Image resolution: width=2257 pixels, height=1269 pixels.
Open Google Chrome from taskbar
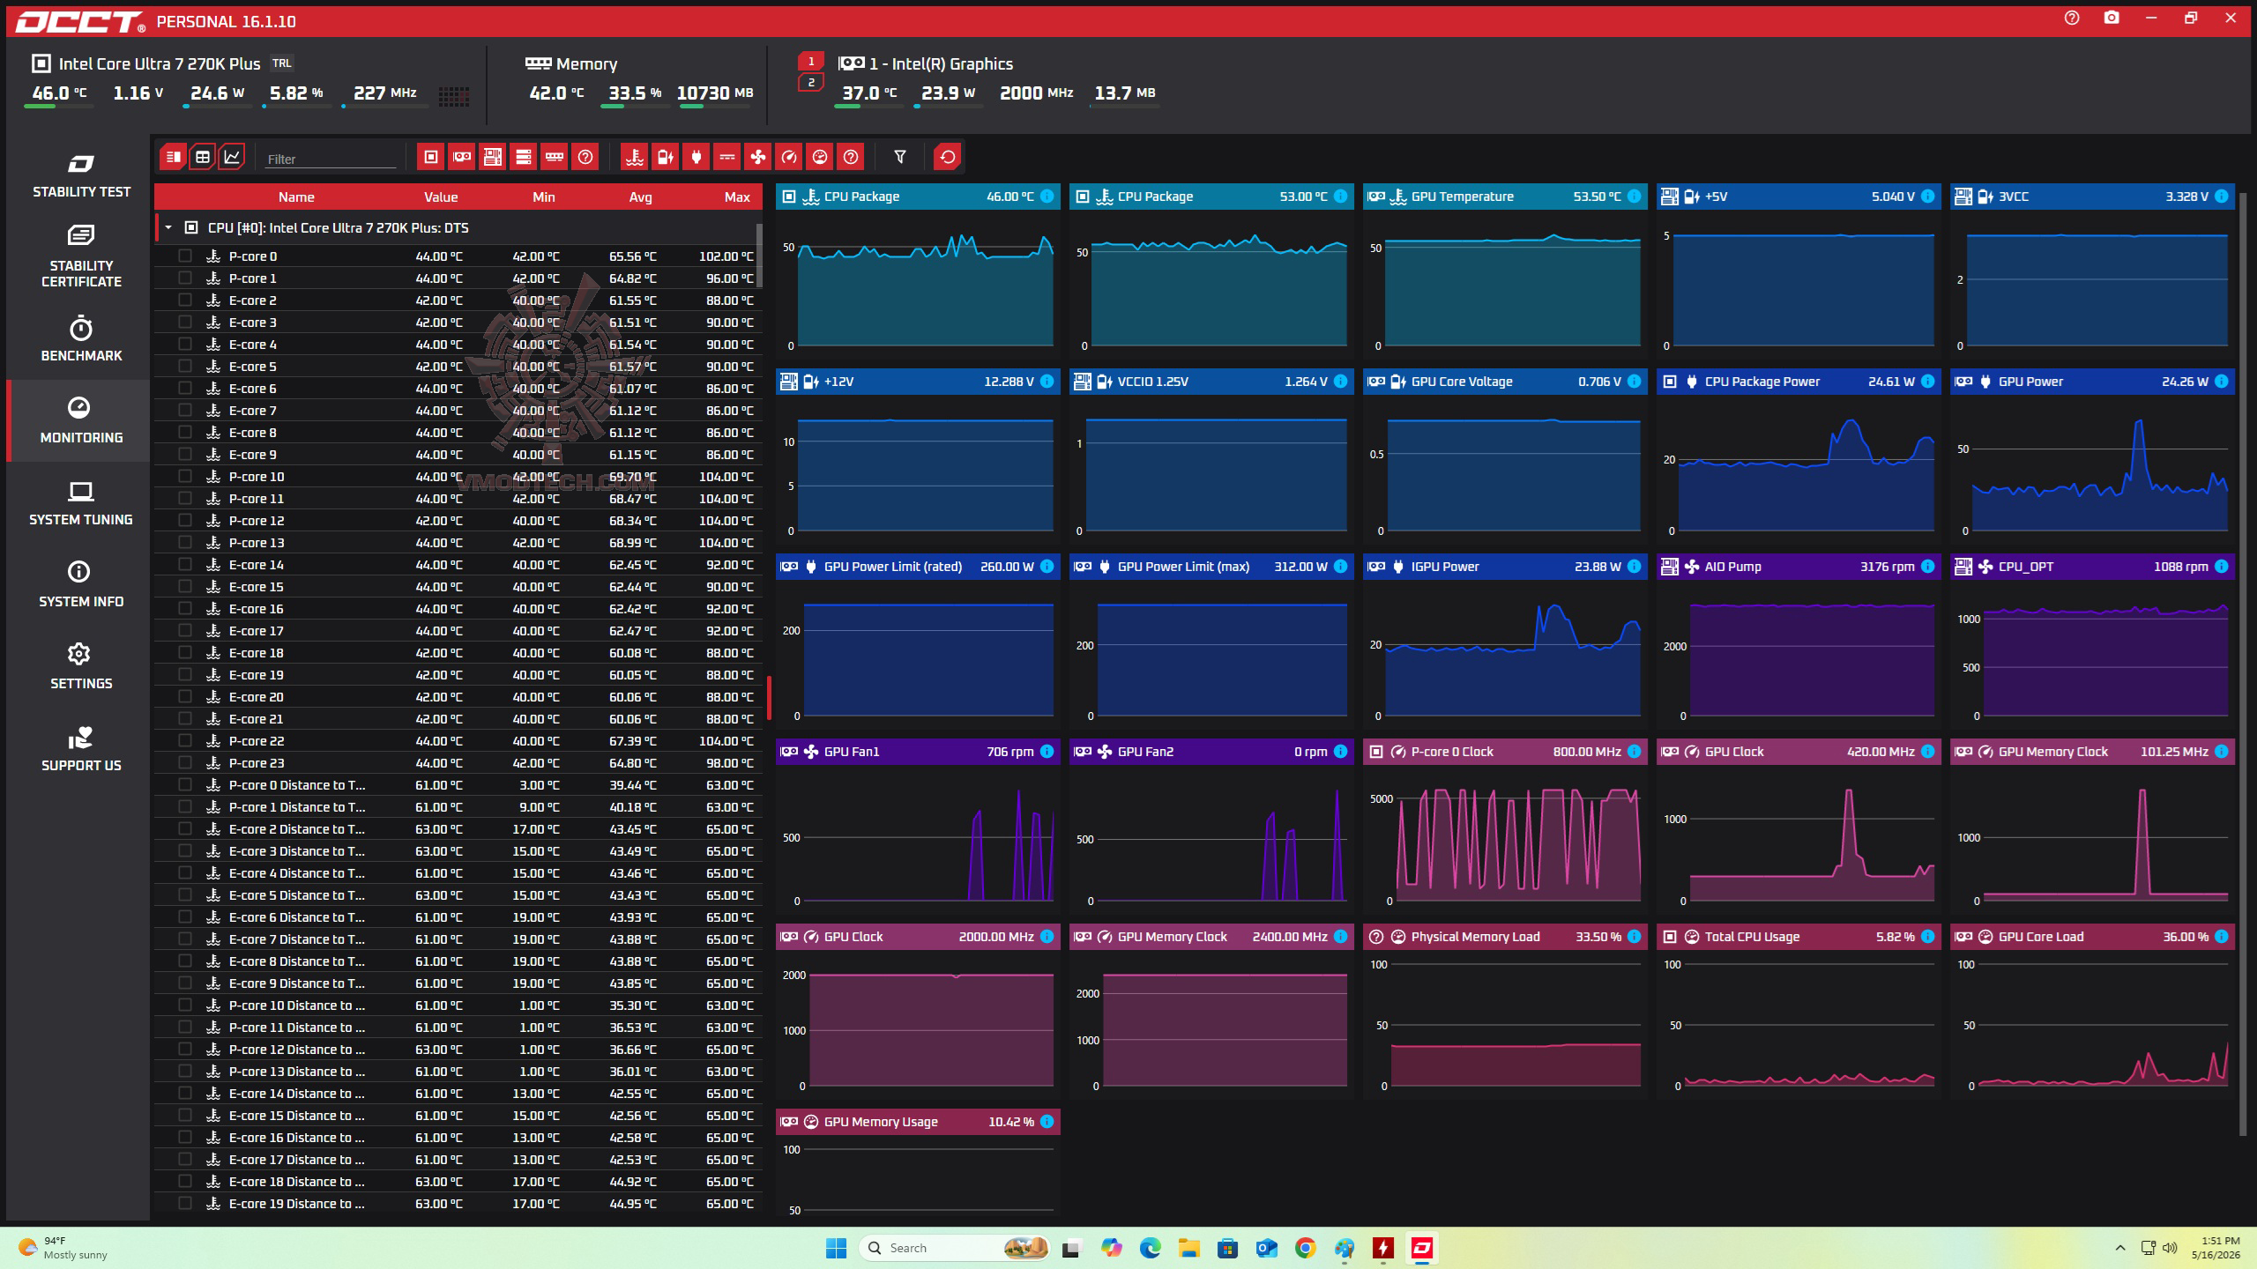(1305, 1248)
